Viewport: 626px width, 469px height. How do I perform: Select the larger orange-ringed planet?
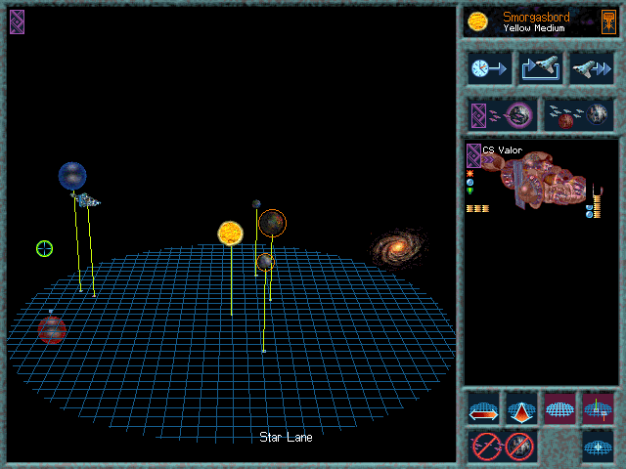[x=272, y=223]
